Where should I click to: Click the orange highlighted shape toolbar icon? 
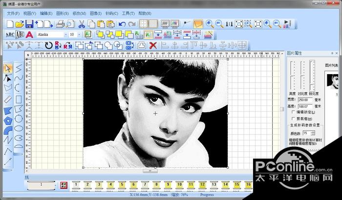click(x=198, y=24)
